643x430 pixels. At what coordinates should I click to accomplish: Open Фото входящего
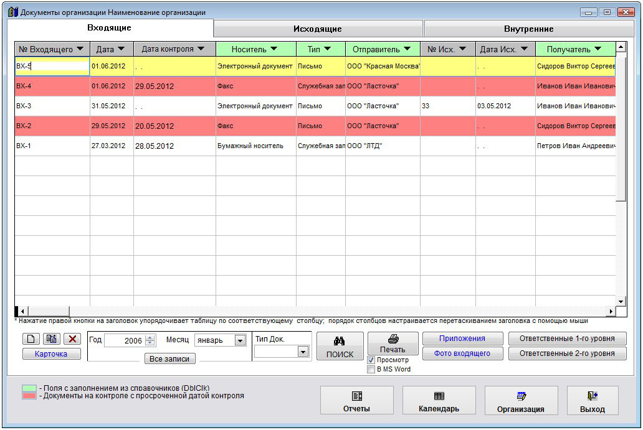463,353
